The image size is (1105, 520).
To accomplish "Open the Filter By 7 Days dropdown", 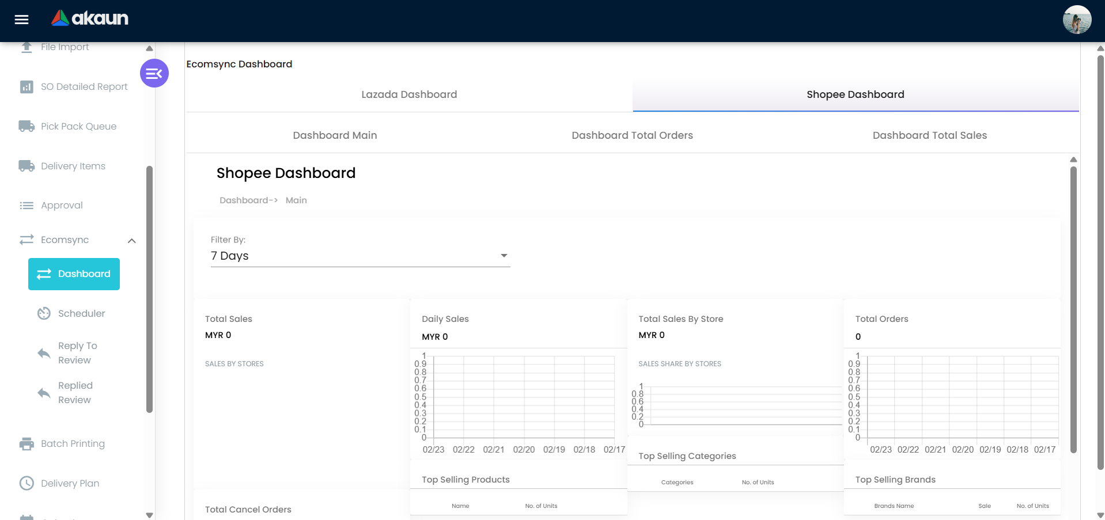I will [360, 256].
